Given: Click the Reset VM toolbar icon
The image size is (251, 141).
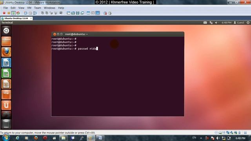Looking at the screenshot, I should [18, 13].
